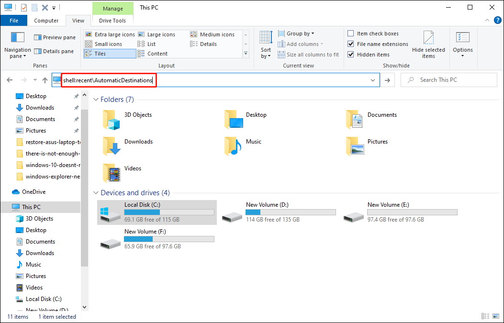Select Medium icons layout
This screenshot has height=323, width=504.
(x=213, y=34)
